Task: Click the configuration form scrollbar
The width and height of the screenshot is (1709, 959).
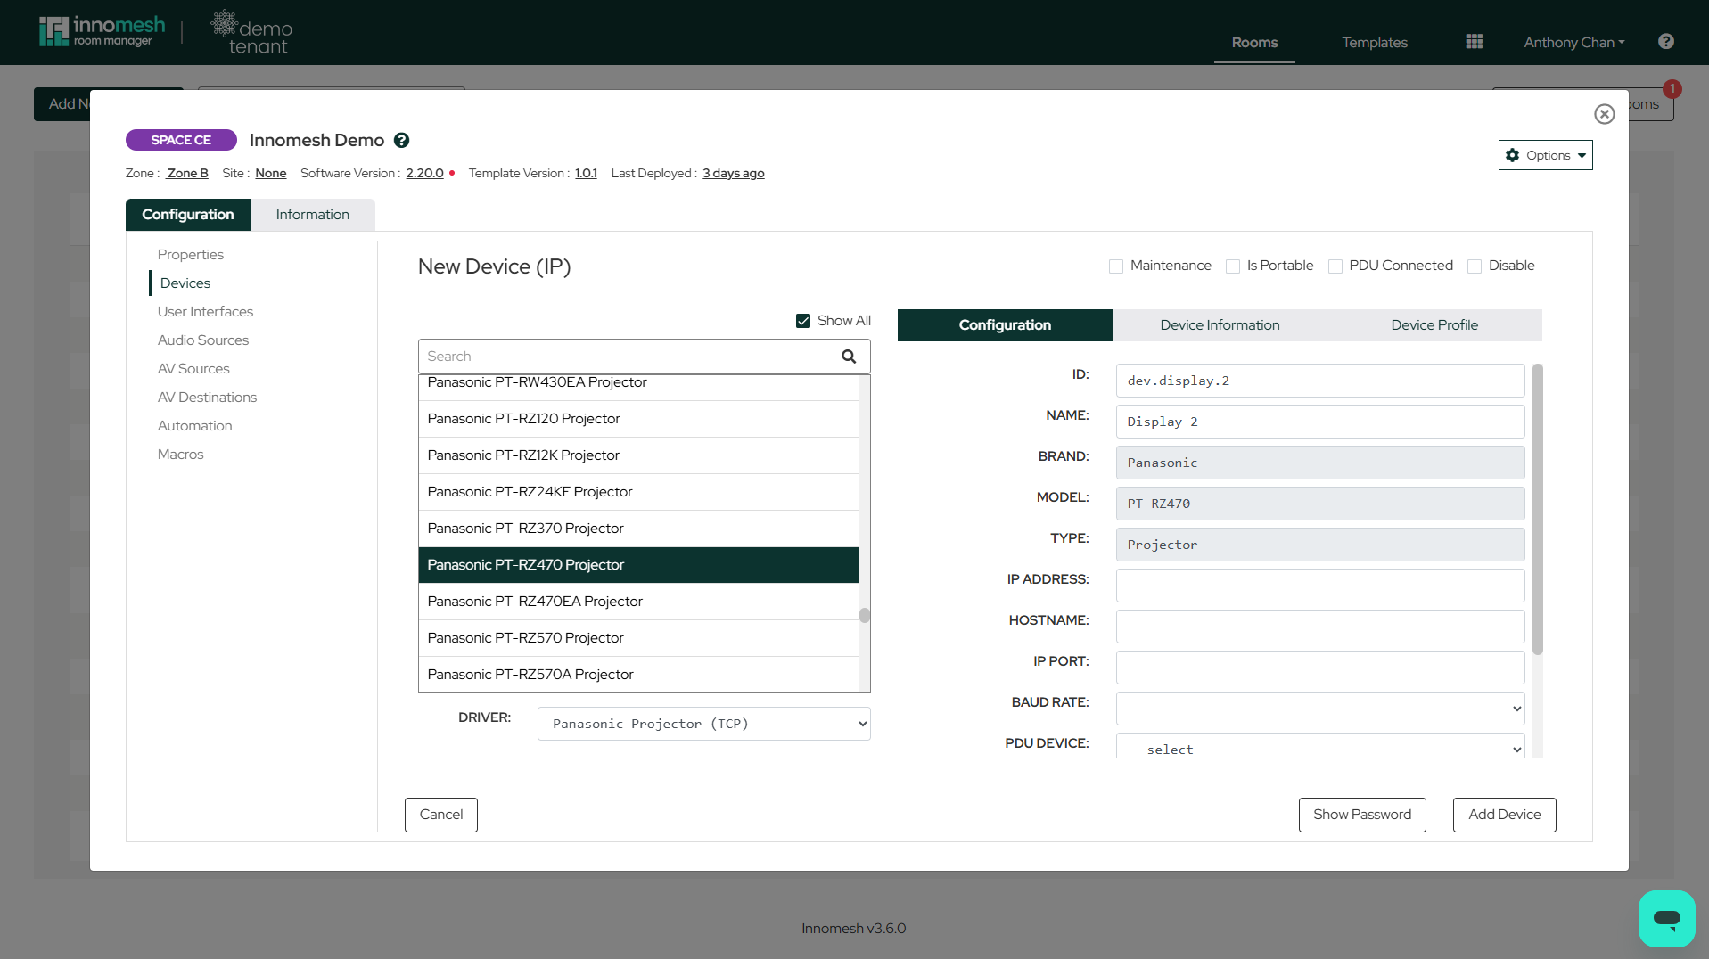Action: (1537, 509)
